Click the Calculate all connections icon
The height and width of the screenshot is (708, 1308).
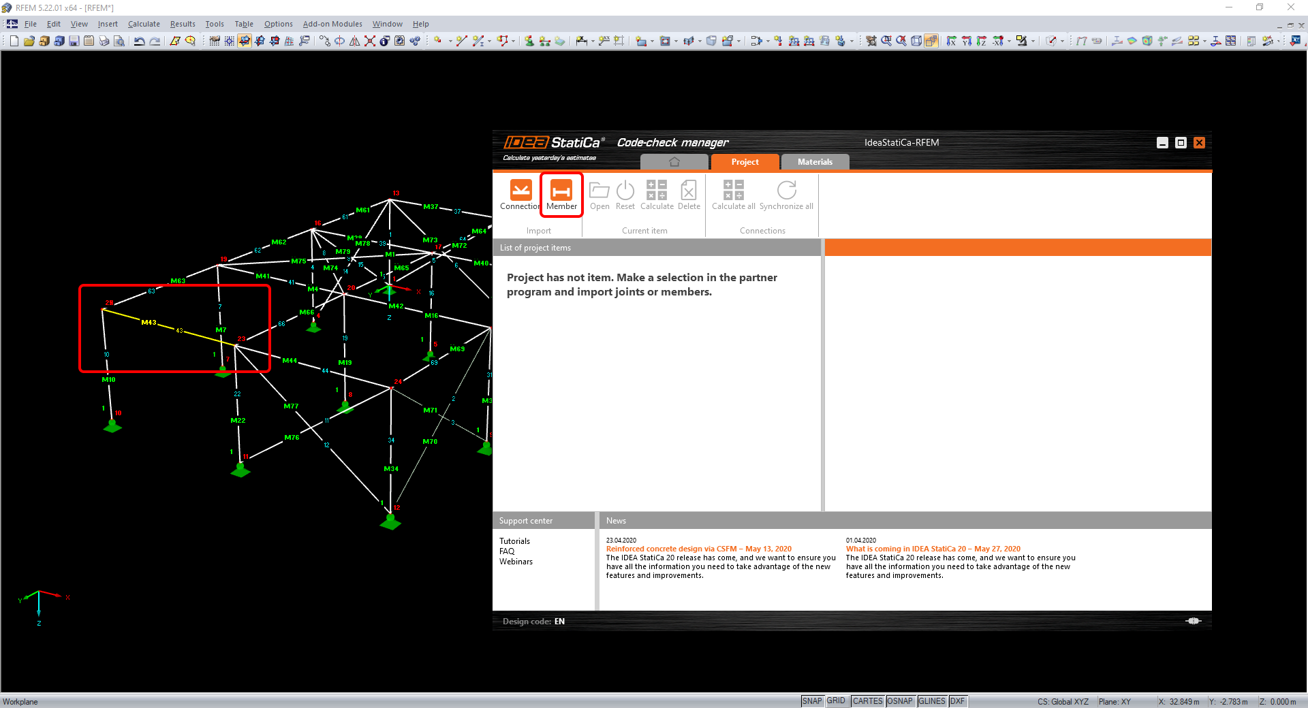click(x=733, y=191)
